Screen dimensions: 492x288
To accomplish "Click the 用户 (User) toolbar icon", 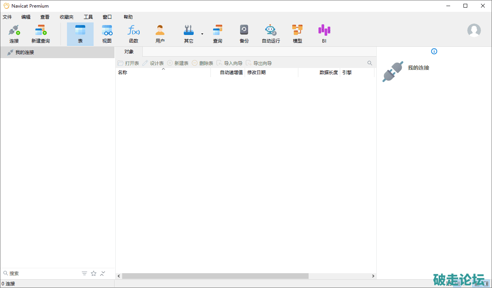I will pyautogui.click(x=160, y=34).
